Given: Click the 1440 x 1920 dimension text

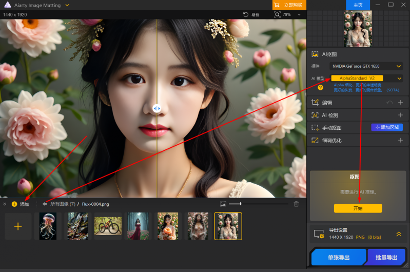Looking at the screenshot, I should [x=15, y=15].
